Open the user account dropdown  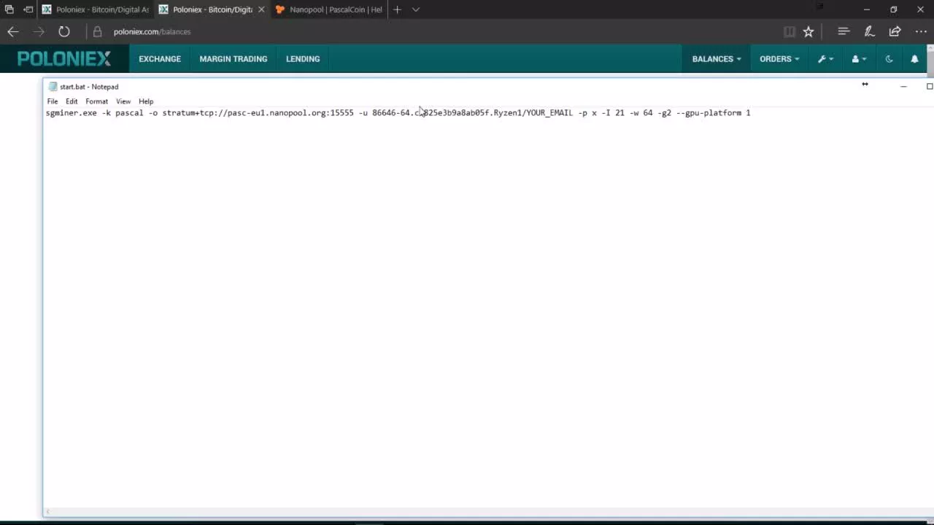(x=860, y=59)
